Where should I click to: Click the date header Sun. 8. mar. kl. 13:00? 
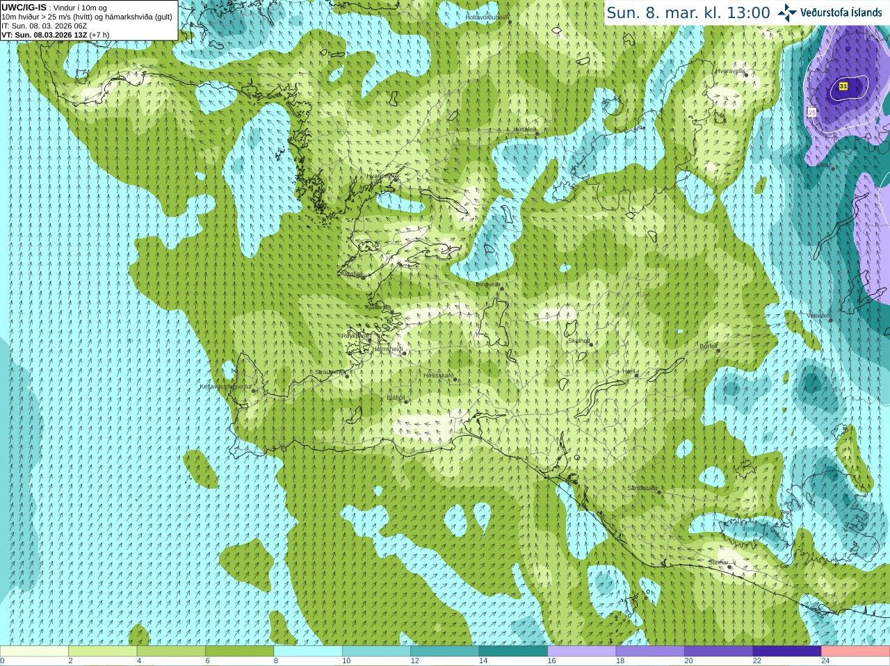(688, 13)
